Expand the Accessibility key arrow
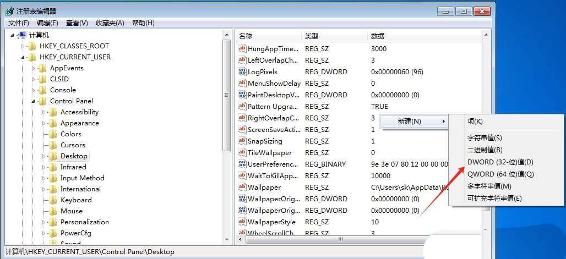 pos(45,112)
